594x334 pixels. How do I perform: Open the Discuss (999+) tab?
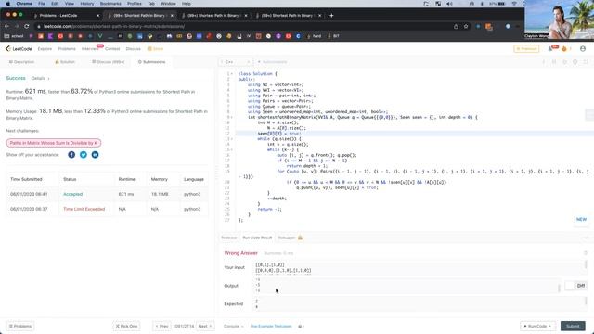click(x=109, y=62)
